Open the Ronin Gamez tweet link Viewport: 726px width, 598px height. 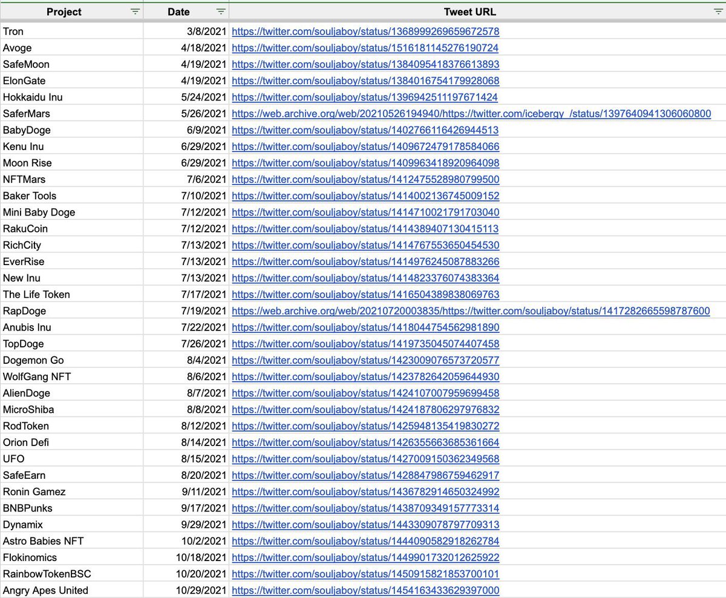(365, 491)
